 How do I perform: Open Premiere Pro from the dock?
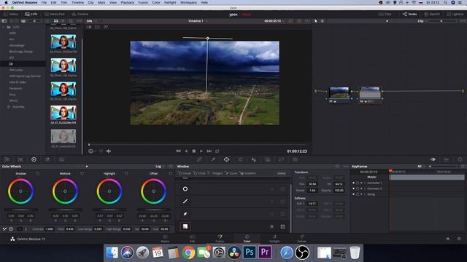[x=265, y=253]
